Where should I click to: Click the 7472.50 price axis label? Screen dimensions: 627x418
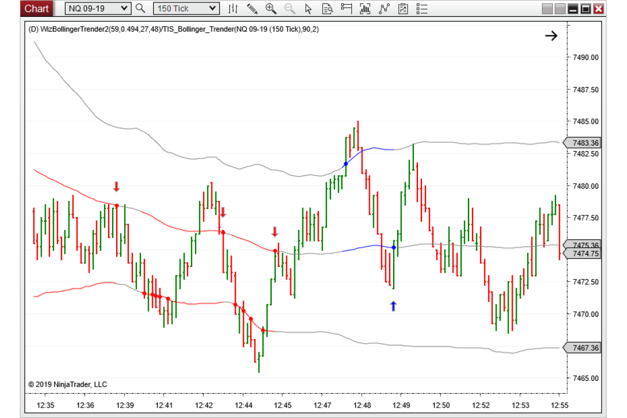(x=586, y=282)
